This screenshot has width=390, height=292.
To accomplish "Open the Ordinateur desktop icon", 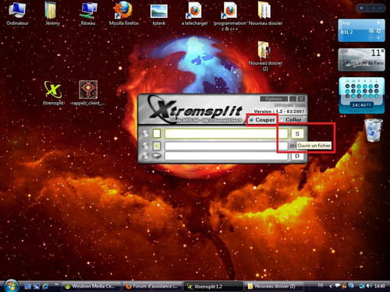I will point(17,13).
